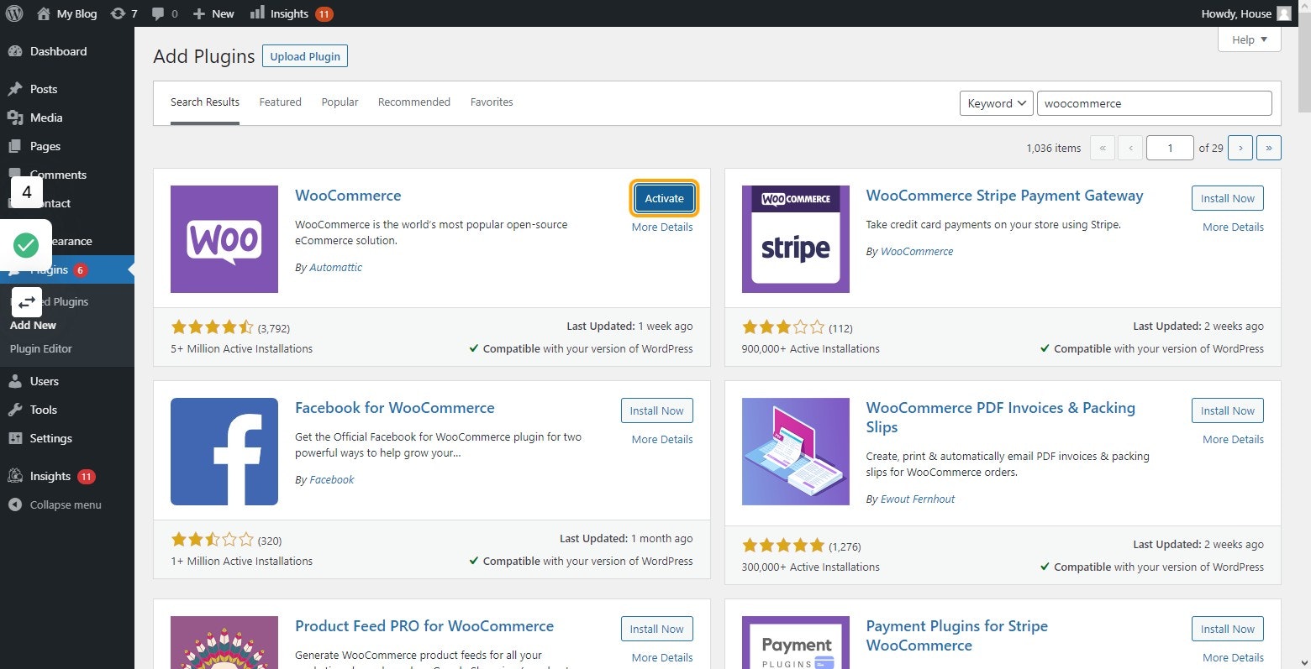Screen dimensions: 1311x669
Task: Click Payment Plugins for Stripe WooCommerce title
Action: coord(957,635)
